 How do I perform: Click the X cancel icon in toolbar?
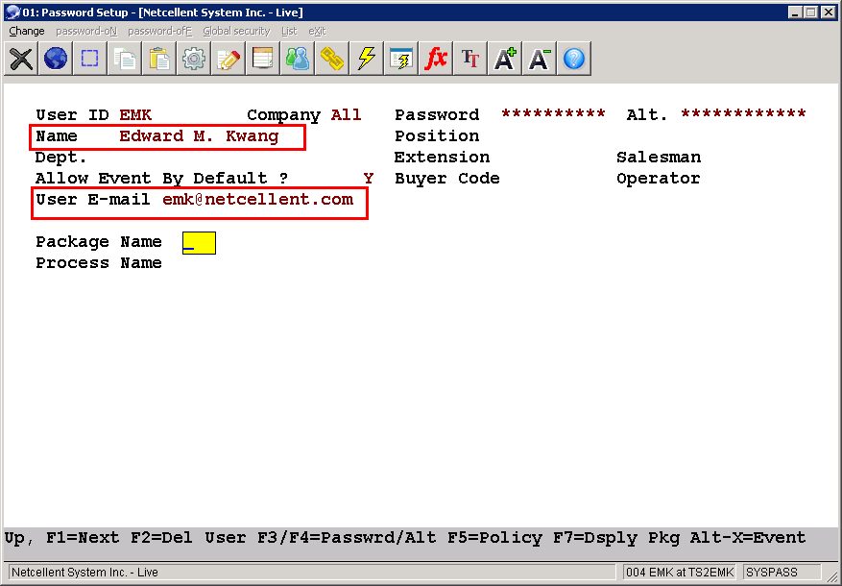pyautogui.click(x=21, y=59)
